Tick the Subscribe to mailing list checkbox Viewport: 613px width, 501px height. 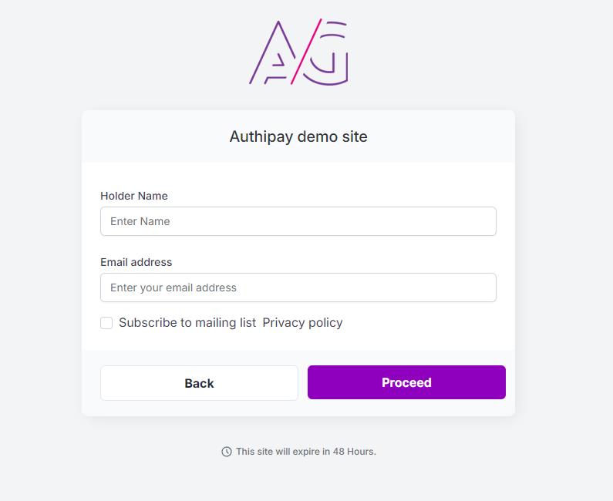click(106, 323)
